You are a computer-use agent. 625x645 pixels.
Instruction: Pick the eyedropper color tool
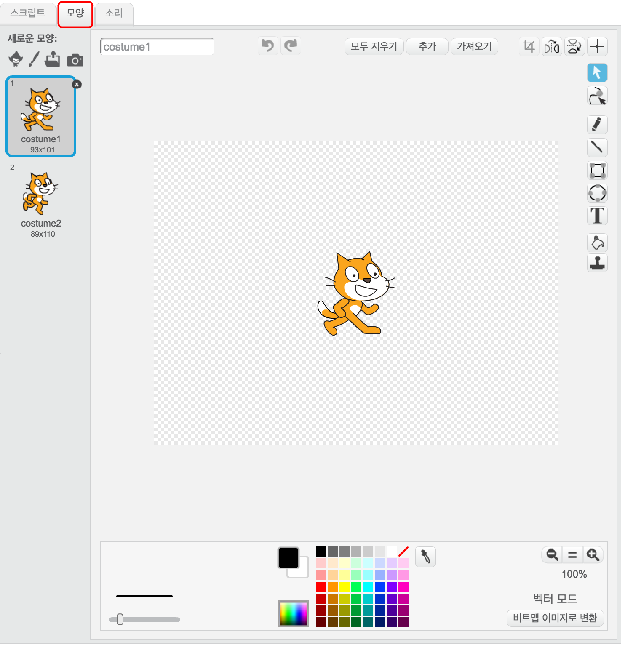tap(425, 557)
